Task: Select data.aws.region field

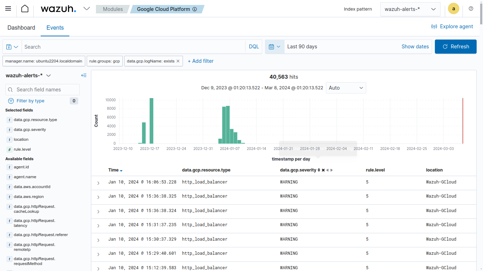Action: (29, 197)
